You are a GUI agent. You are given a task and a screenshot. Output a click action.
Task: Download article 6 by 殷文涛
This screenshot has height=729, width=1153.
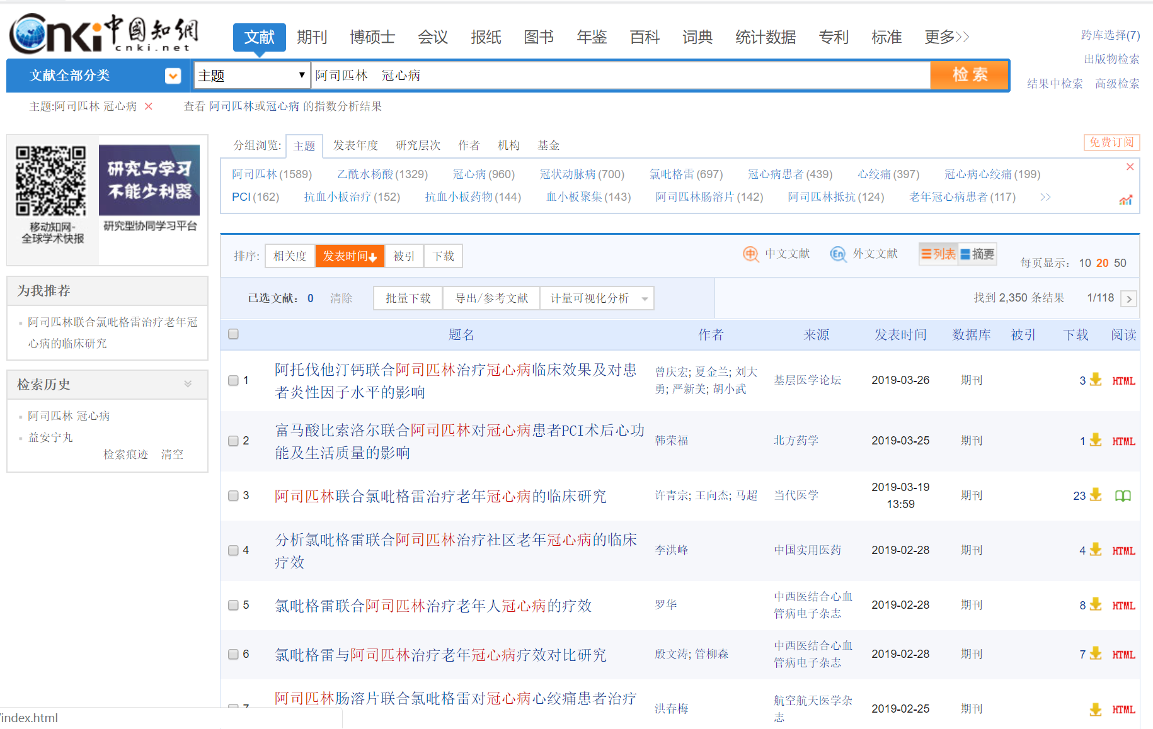tap(1096, 653)
